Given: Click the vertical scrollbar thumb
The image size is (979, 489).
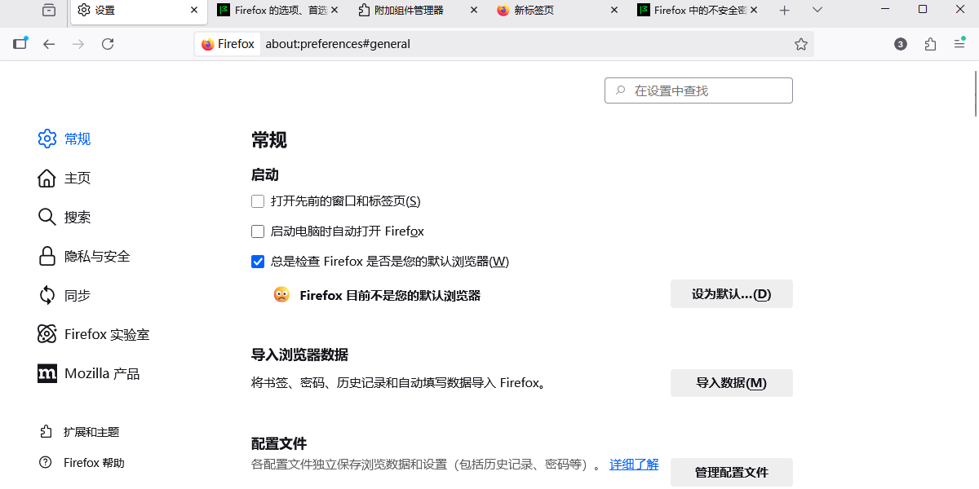Looking at the screenshot, I should point(976,94).
